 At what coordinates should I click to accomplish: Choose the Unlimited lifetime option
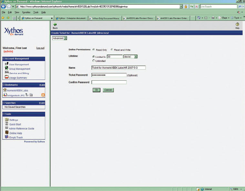click(x=94, y=61)
